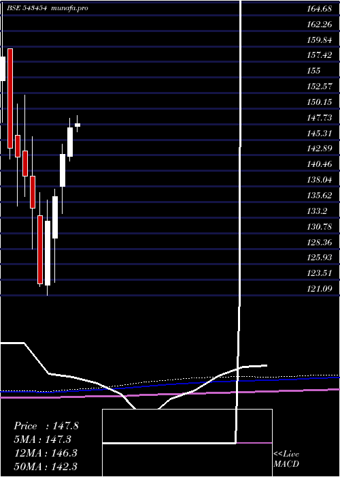Click the 155 price axis label
The image size is (340, 477).
click(313, 71)
